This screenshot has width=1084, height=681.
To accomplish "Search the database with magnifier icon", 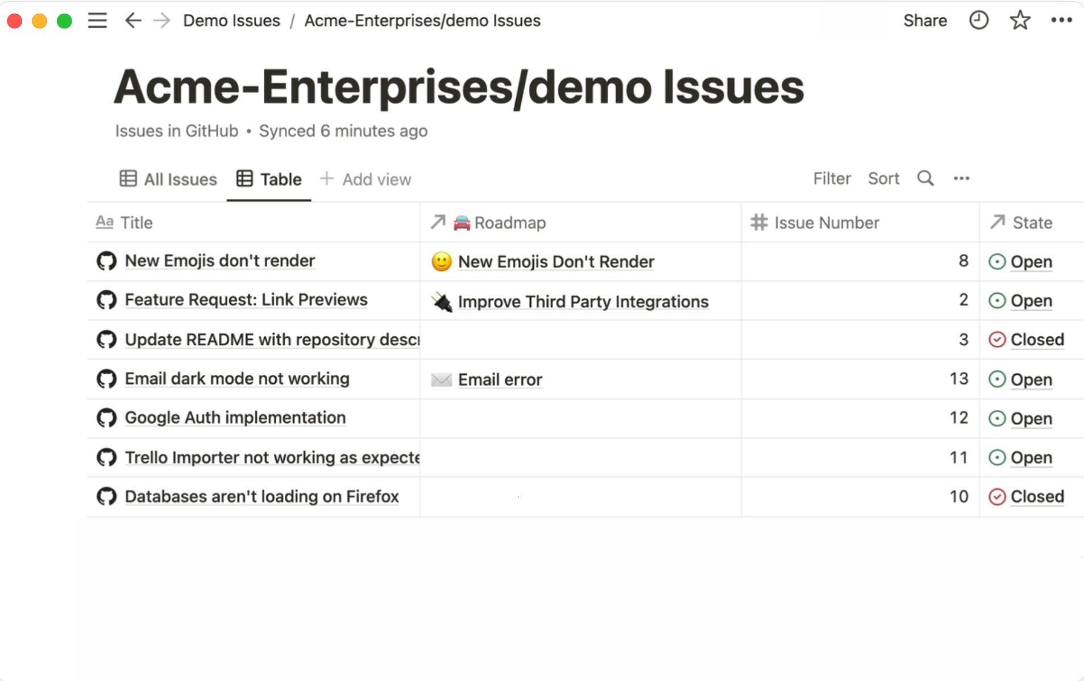I will pyautogui.click(x=925, y=178).
